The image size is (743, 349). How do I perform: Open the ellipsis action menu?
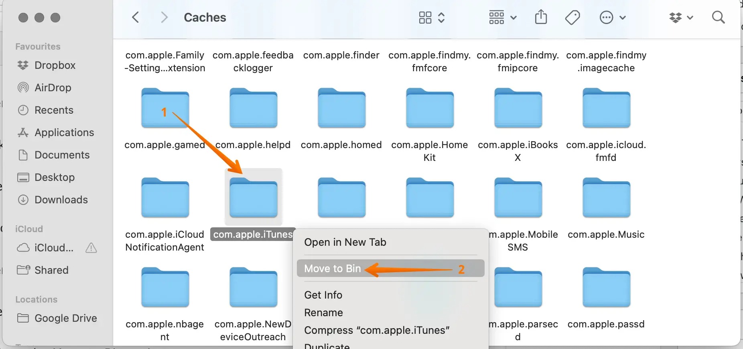click(612, 18)
